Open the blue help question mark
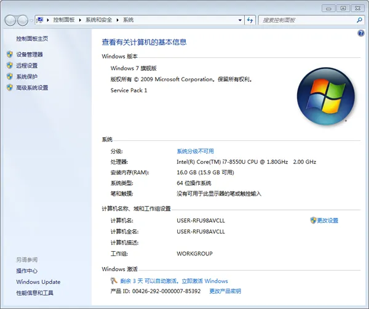369x309 pixels. point(361,33)
